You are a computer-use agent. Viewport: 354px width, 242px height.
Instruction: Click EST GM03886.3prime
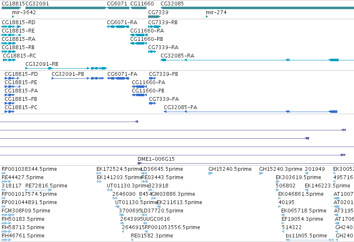pyautogui.click(x=173, y=194)
